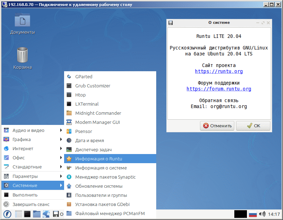Click the Информация о системе icon
Screen dimensions: 283x220
click(69, 168)
